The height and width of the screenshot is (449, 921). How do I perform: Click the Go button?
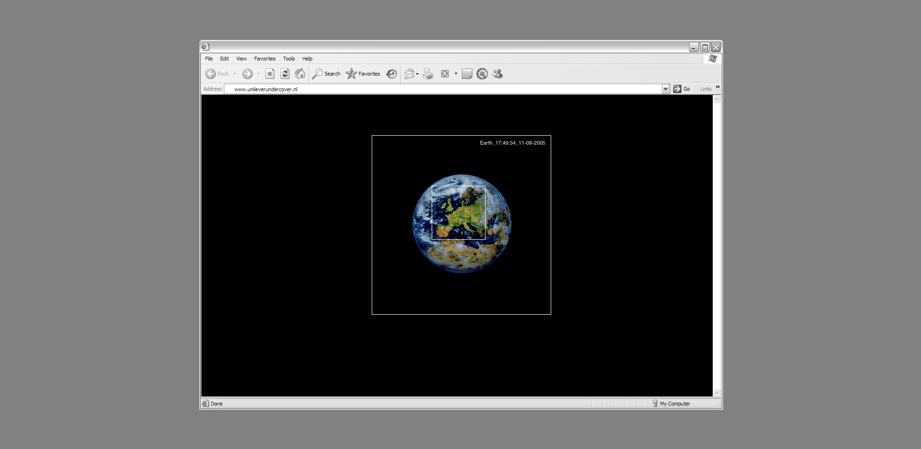(x=682, y=89)
